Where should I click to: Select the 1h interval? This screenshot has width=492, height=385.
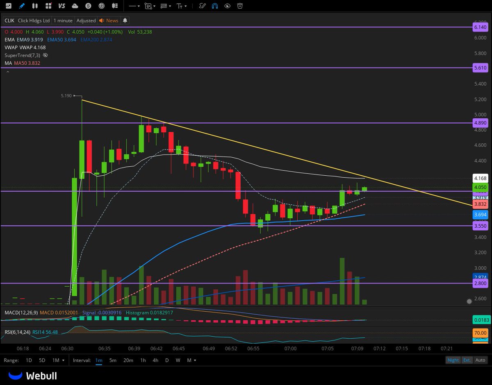tap(143, 360)
